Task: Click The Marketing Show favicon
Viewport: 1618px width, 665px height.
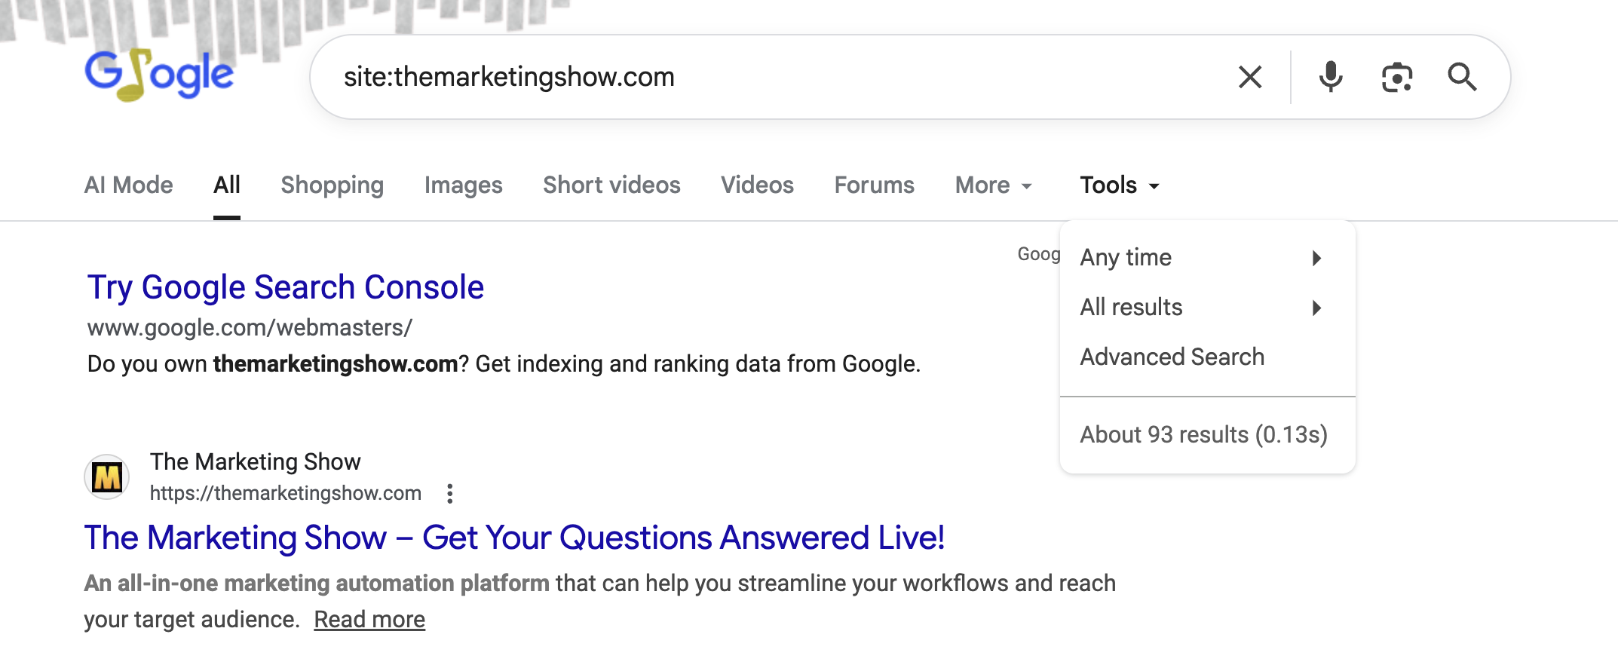Action: [107, 477]
